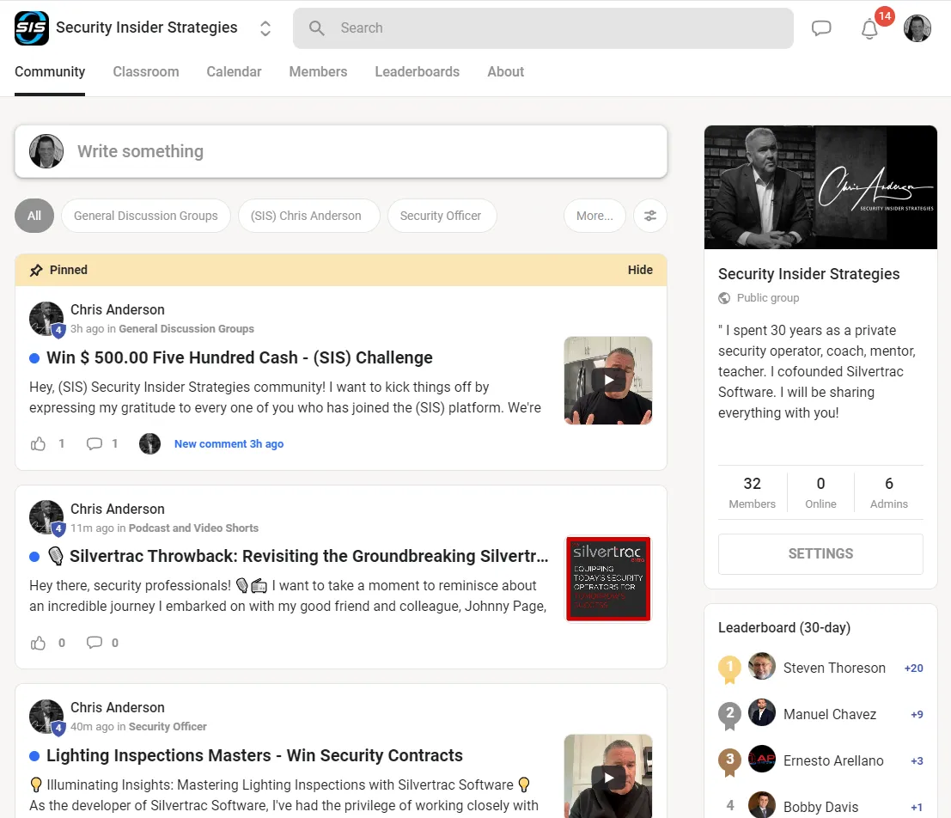Open the notifications bell icon
The image size is (951, 818).
pyautogui.click(x=869, y=28)
